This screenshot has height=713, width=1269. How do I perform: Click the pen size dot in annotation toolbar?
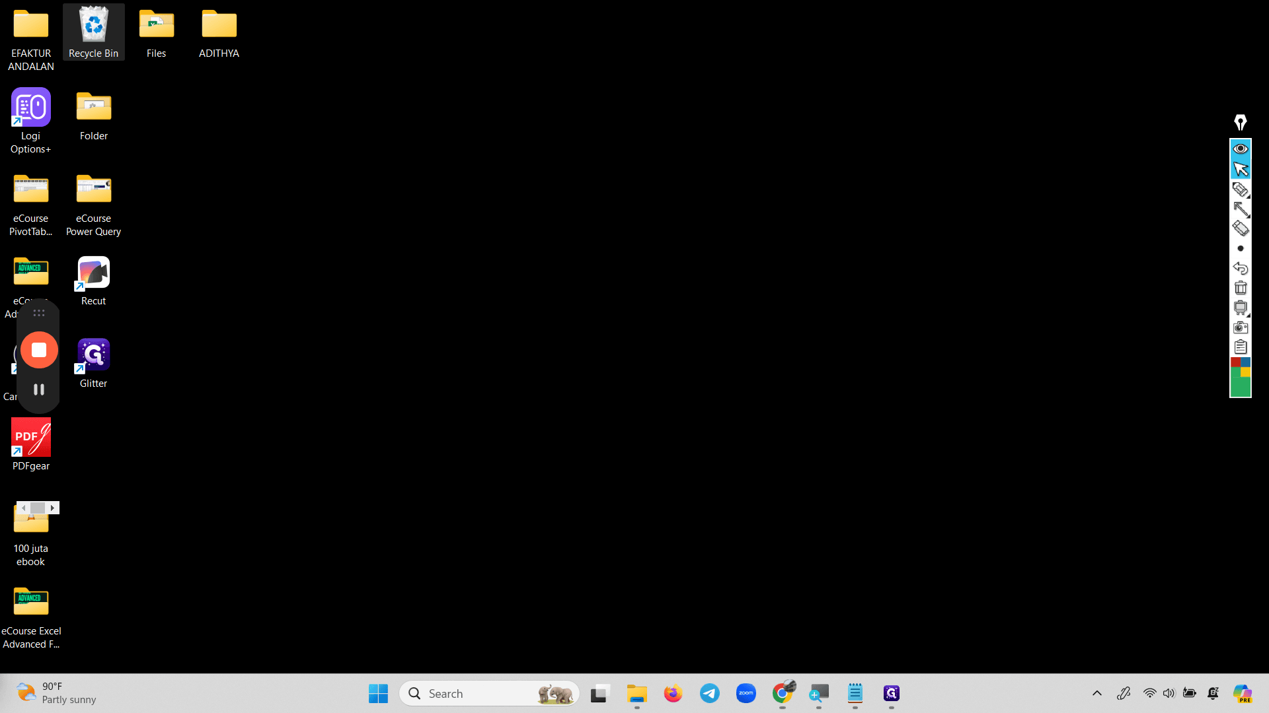pos(1241,248)
